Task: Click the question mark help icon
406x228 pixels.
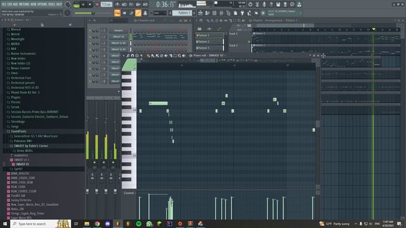Action: (x=271, y=4)
